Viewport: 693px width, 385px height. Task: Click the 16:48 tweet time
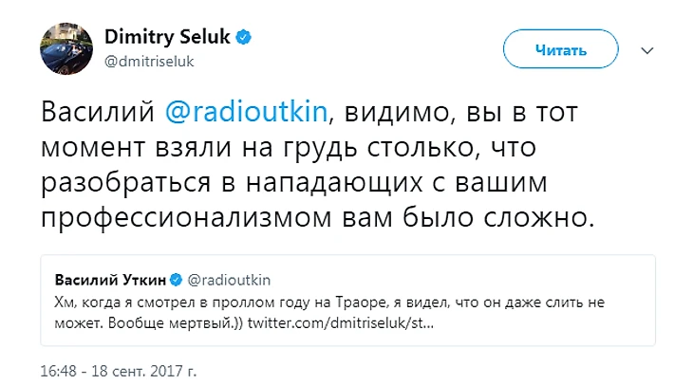click(59, 368)
